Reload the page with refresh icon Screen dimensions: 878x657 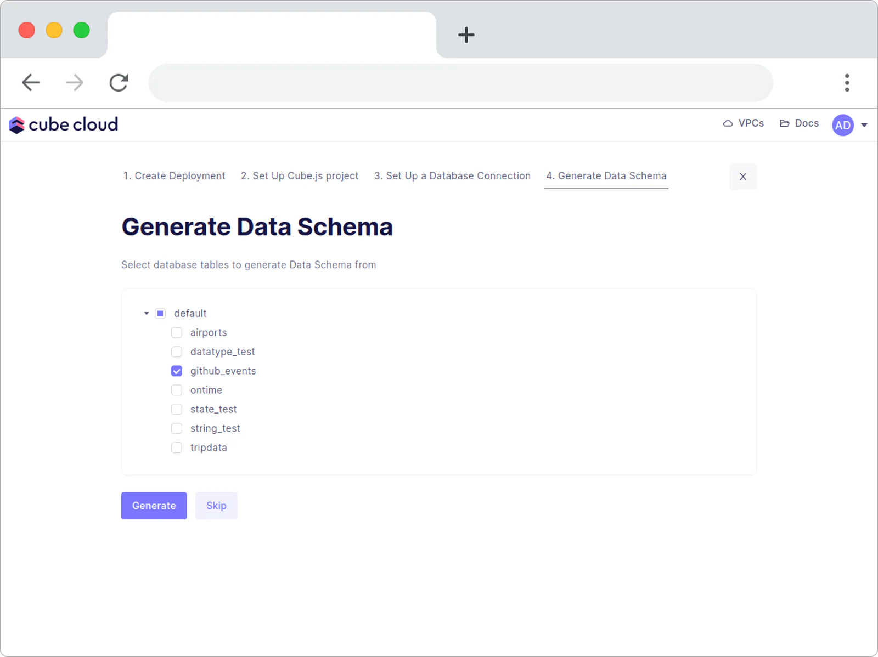(119, 83)
